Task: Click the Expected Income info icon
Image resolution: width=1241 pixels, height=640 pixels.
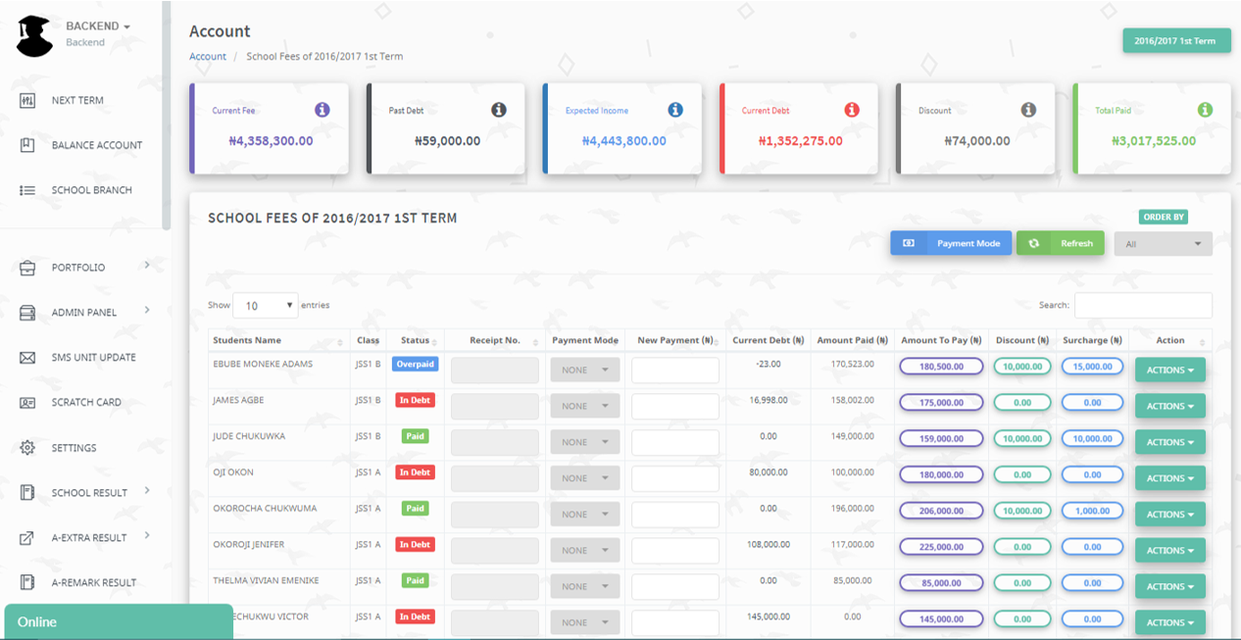Action: (x=675, y=110)
